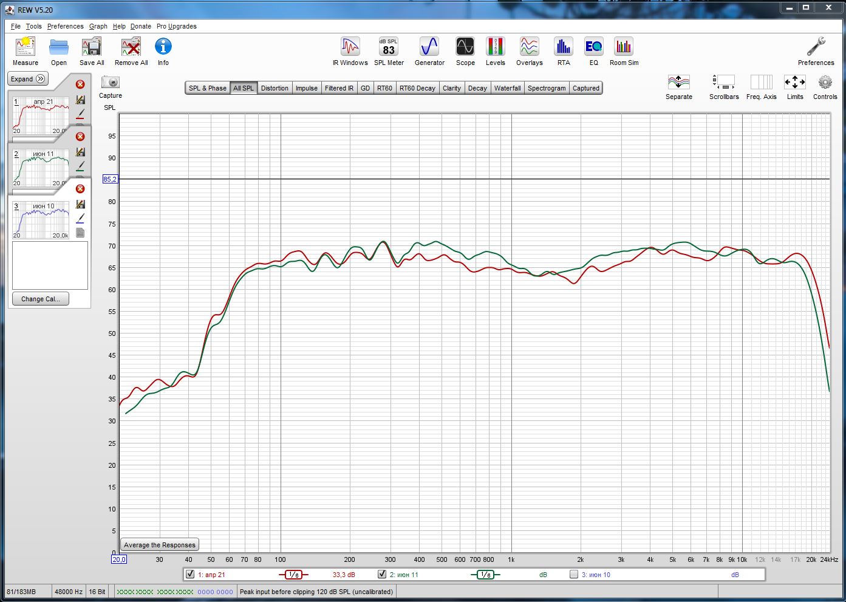Expand the measurements side panel

tap(28, 79)
